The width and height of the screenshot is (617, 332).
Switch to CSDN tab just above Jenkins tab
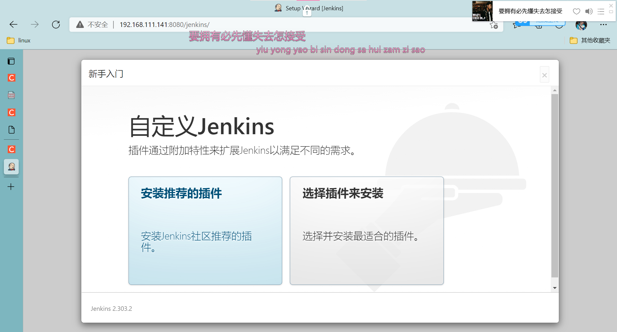click(x=12, y=149)
